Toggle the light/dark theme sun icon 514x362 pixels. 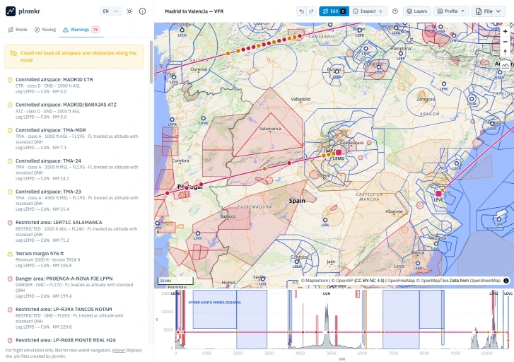(129, 11)
